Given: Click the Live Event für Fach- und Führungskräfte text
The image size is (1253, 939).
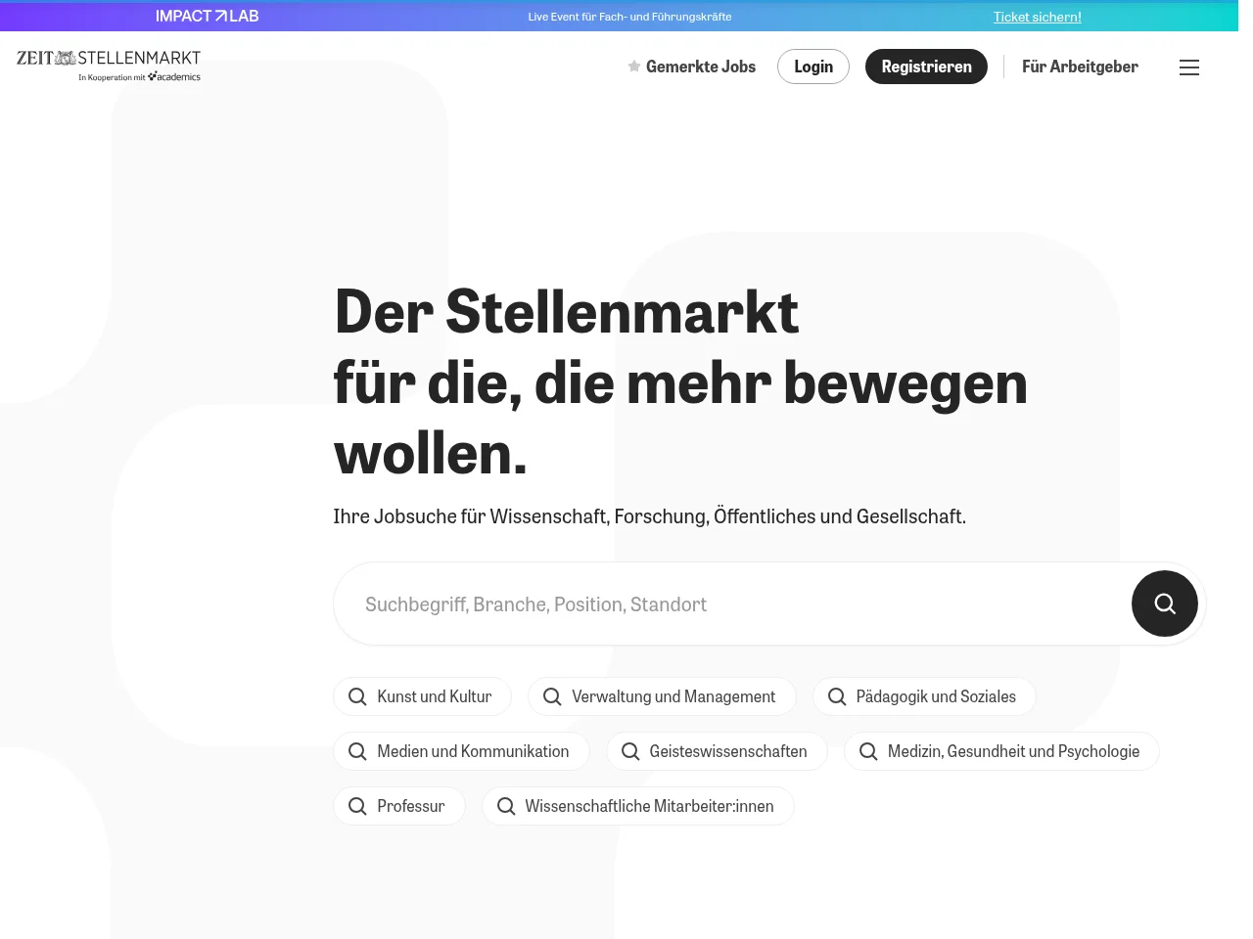Looking at the screenshot, I should pyautogui.click(x=629, y=17).
